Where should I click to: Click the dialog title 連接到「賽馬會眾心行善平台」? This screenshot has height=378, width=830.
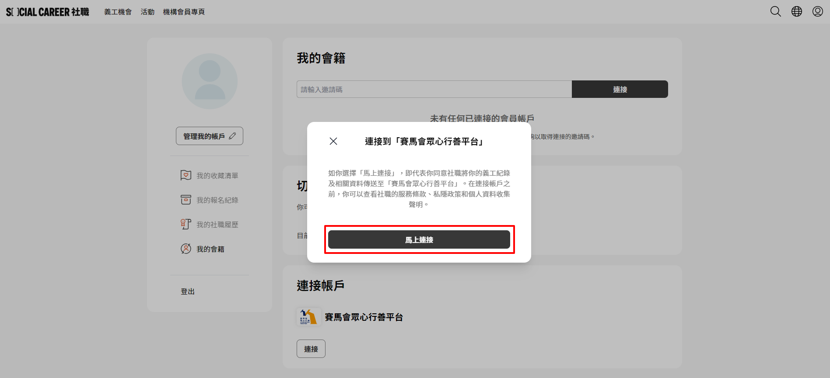[424, 141]
